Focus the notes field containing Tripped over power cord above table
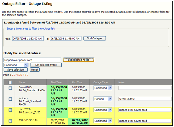Image resolution: width=174 pixels, height=127 pixels. pos(32,60)
